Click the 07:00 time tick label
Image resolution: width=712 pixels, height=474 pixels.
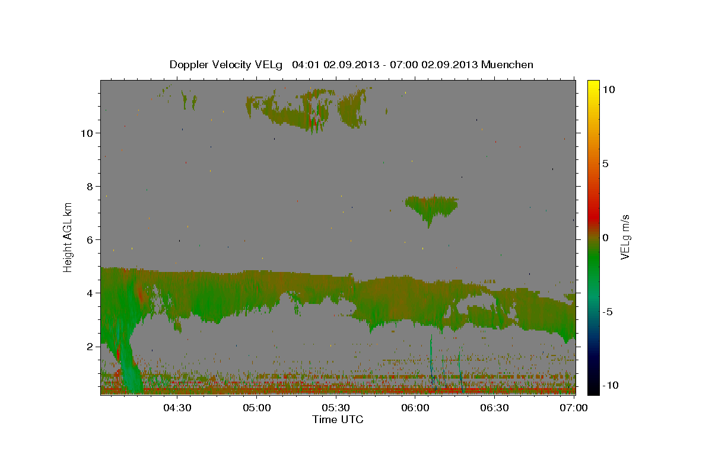(x=573, y=408)
